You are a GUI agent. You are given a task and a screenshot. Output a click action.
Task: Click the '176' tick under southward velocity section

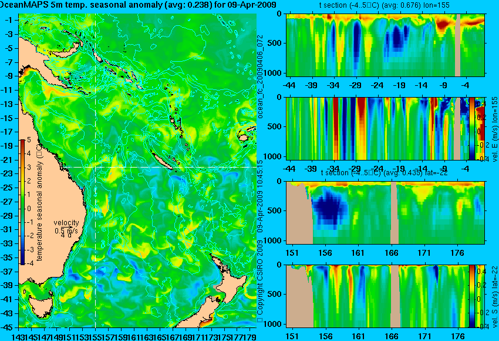click(x=458, y=336)
